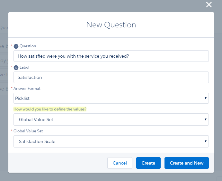Click the New Question dialog title
This screenshot has height=181, width=222.
click(x=111, y=25)
